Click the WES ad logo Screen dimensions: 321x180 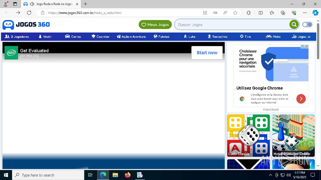[x=11, y=53]
